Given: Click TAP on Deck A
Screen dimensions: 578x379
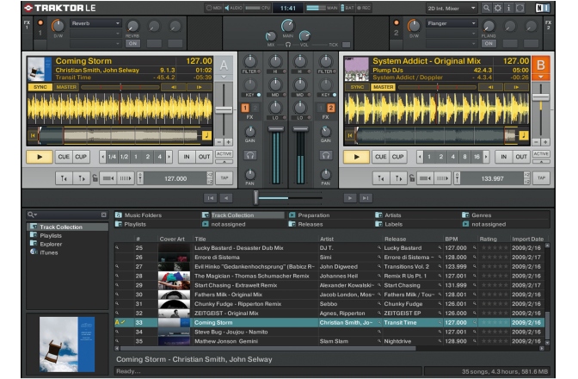Looking at the screenshot, I should (224, 178).
